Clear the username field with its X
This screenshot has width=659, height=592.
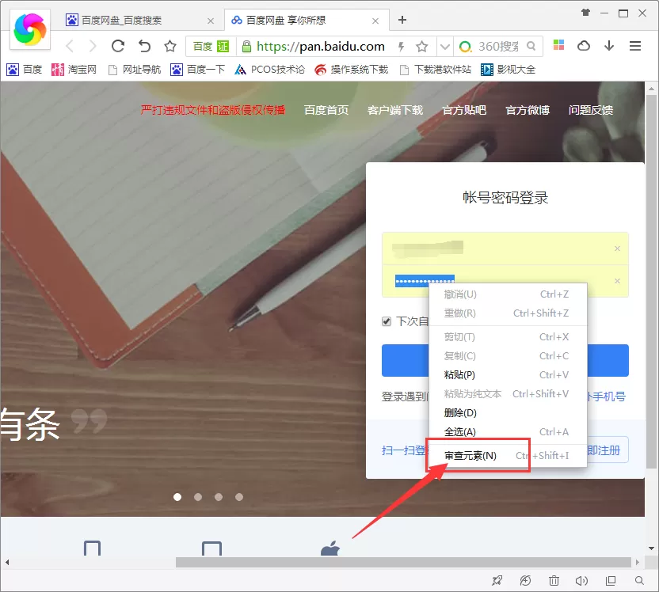coord(617,249)
